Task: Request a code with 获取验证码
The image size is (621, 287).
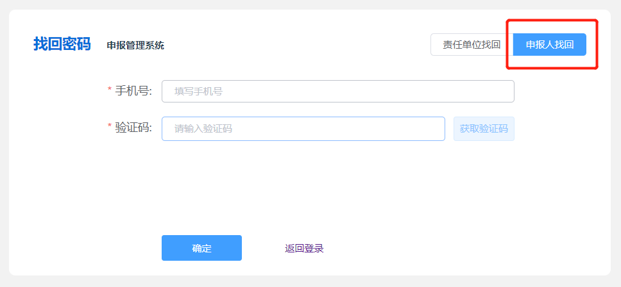Action: (x=484, y=129)
